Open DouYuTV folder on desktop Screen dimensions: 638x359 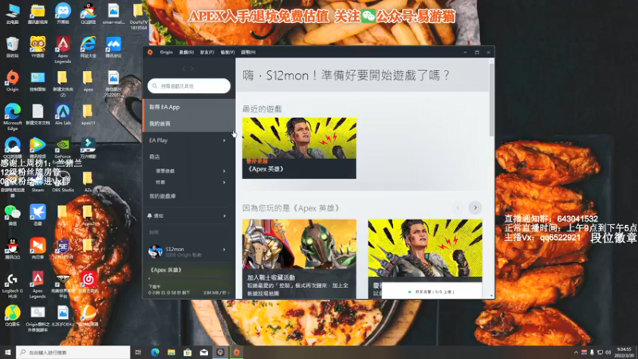[x=138, y=16]
